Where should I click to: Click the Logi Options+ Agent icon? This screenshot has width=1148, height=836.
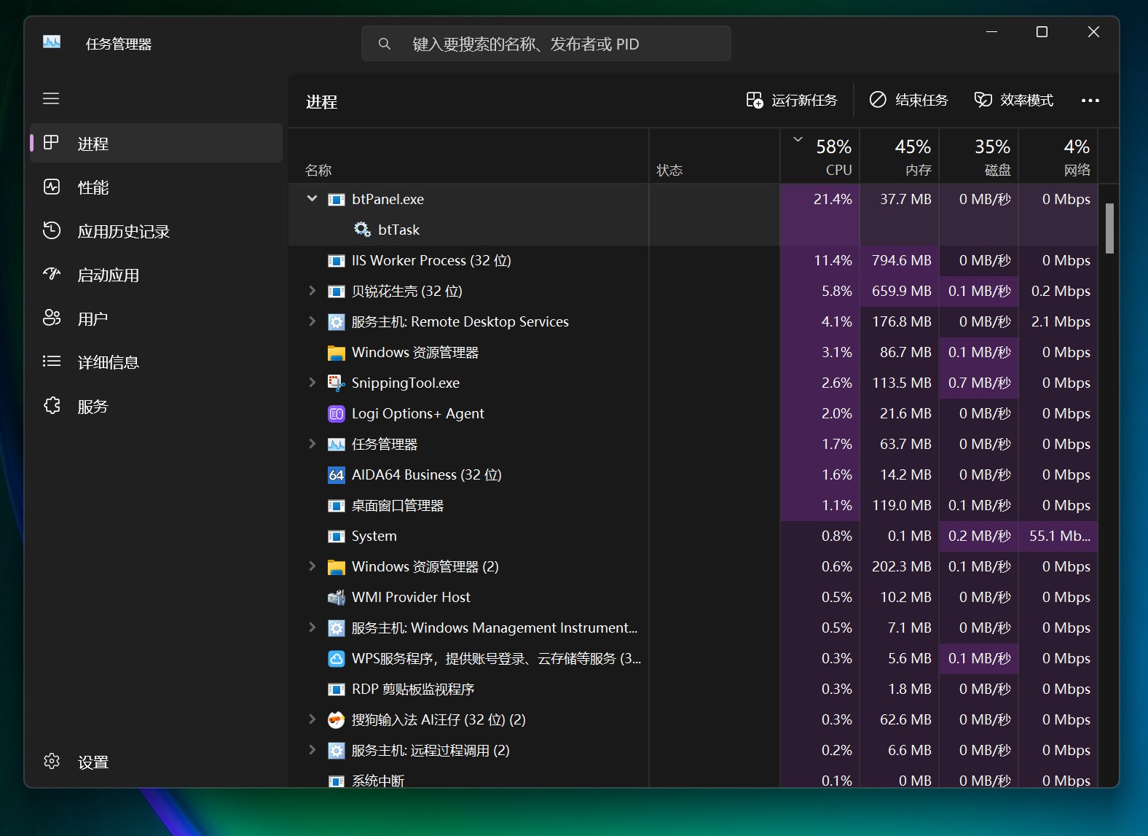pyautogui.click(x=336, y=414)
